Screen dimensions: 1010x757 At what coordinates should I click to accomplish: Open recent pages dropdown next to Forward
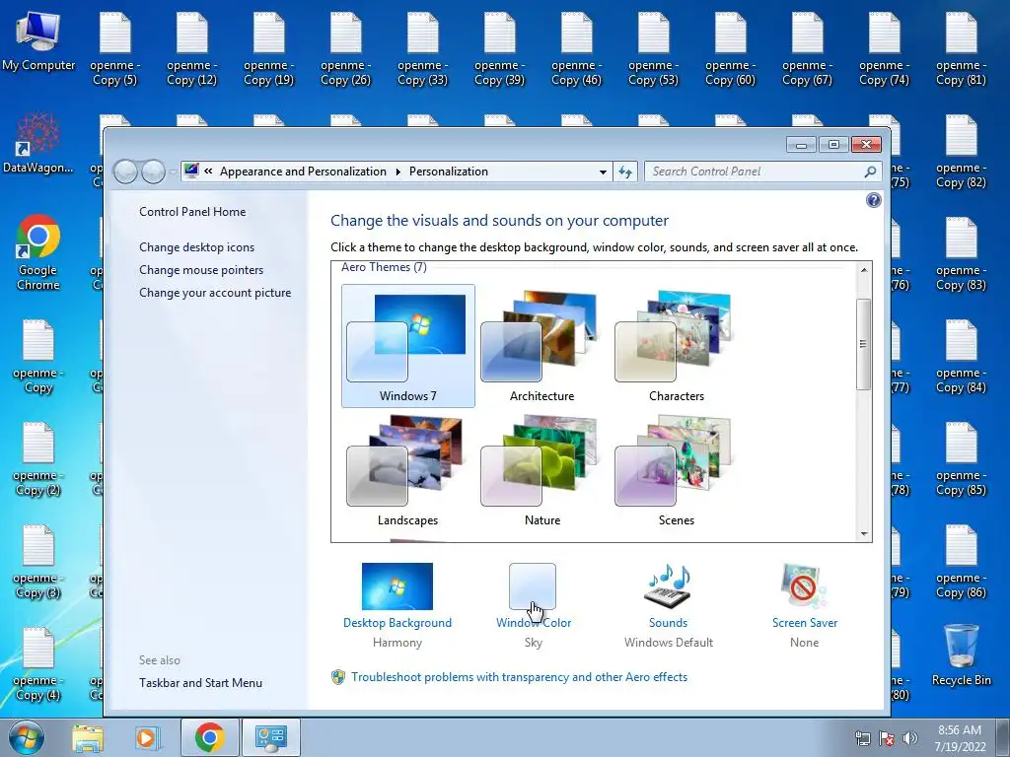point(173,172)
